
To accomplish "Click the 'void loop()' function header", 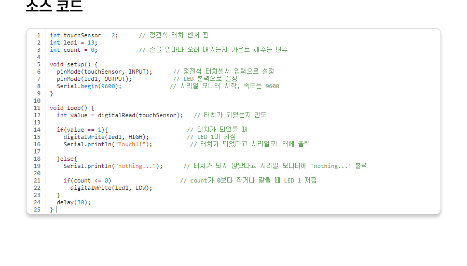I will pos(72,108).
